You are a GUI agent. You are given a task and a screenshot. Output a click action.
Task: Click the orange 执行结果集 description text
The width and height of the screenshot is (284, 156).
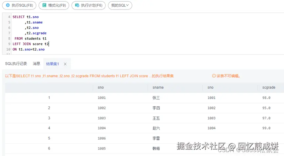pos(89,76)
